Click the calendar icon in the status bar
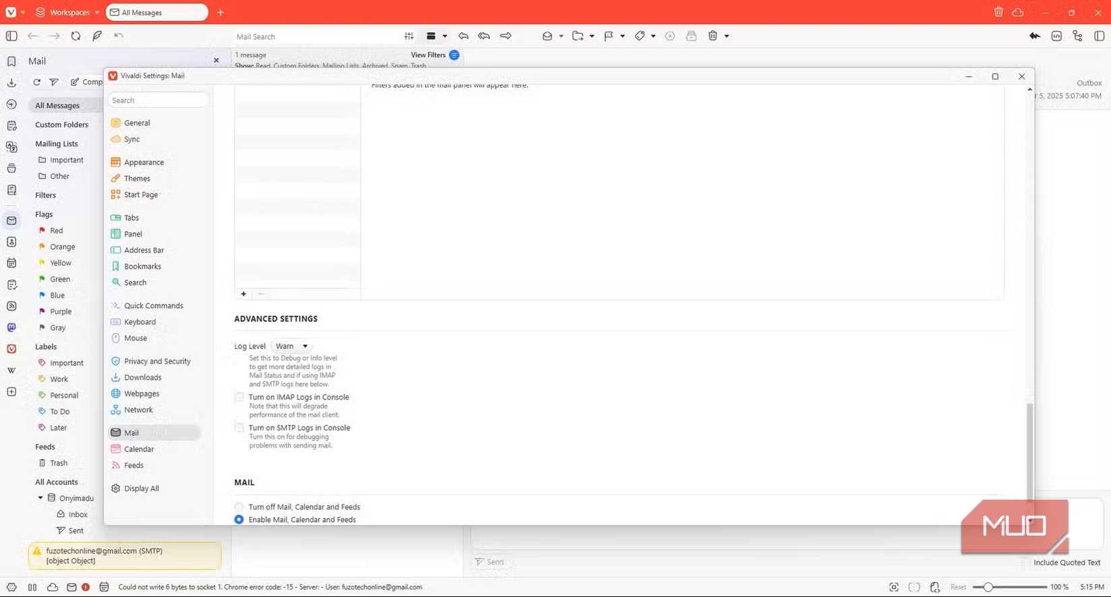The image size is (1111, 597). (104, 587)
